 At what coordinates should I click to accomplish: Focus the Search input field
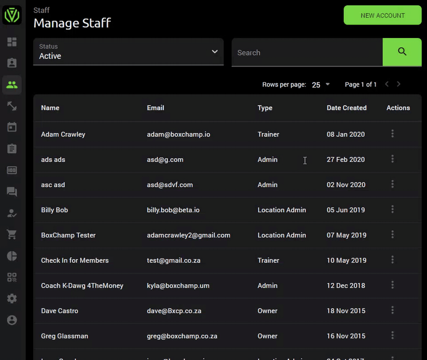[x=307, y=52]
